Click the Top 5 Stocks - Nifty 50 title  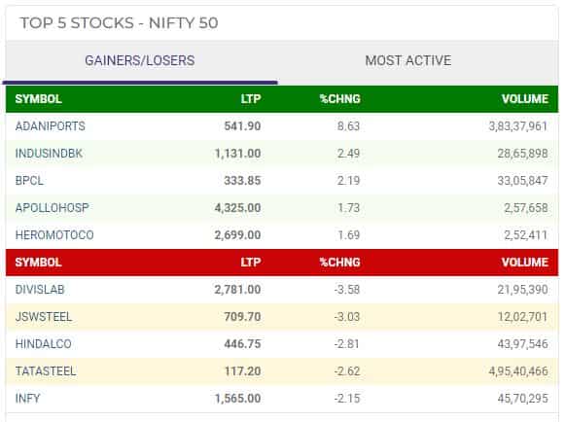pyautogui.click(x=120, y=23)
